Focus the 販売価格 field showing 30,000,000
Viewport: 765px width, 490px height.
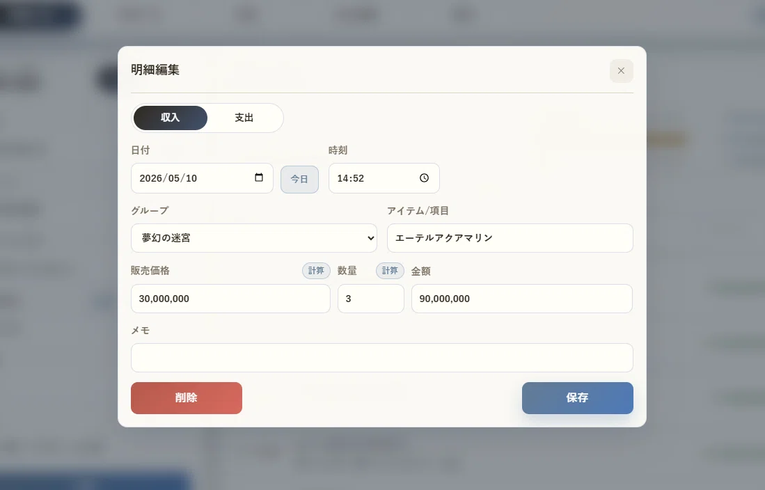230,299
